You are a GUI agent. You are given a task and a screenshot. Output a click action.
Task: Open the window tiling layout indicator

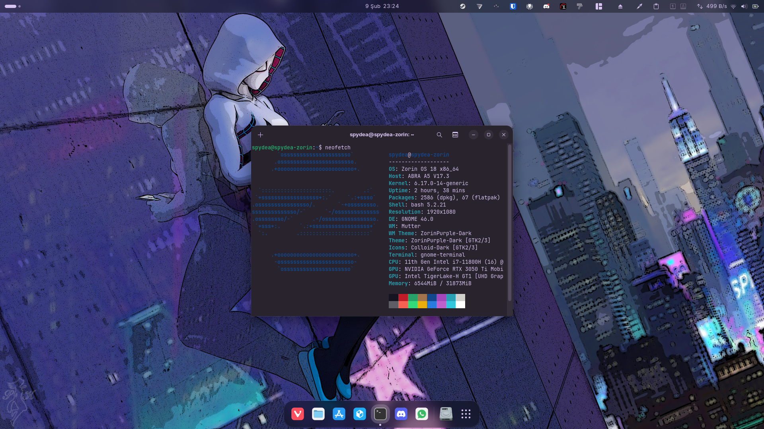coord(599,6)
